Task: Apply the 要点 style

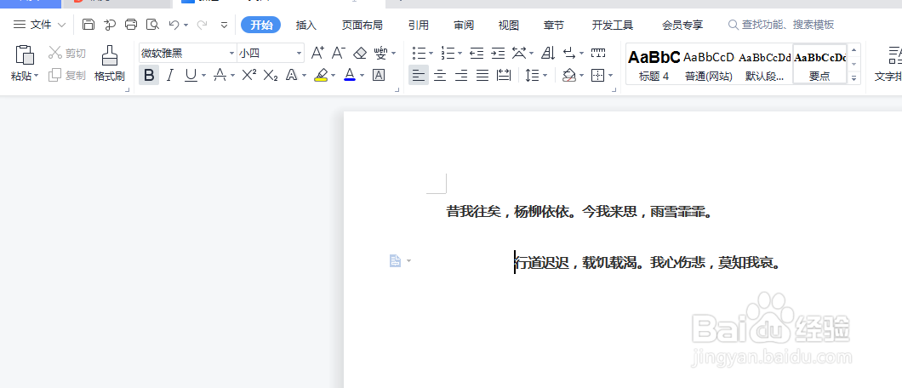Action: click(819, 65)
